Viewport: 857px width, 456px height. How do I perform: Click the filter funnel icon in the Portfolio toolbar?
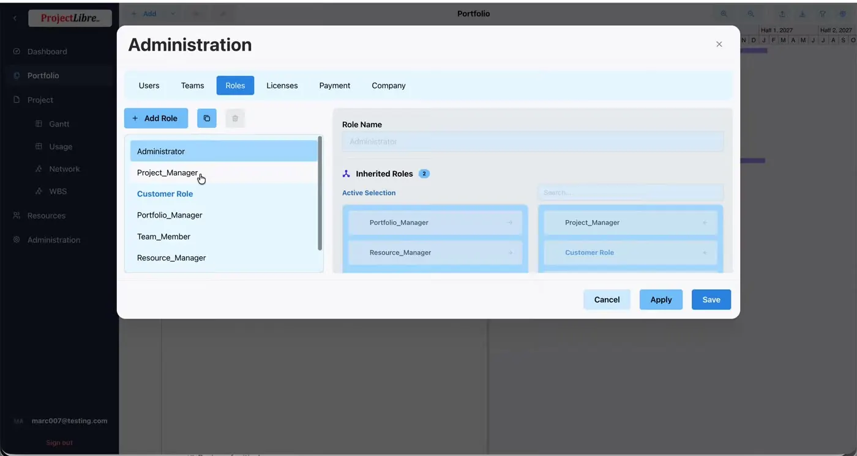coord(823,13)
